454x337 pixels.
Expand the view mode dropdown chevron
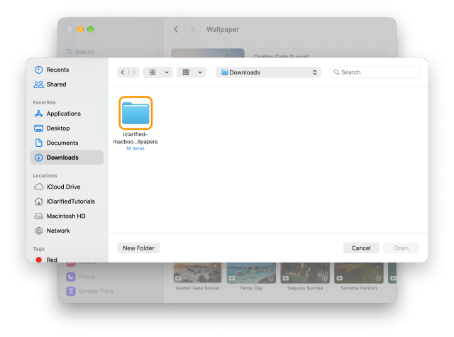coord(167,72)
